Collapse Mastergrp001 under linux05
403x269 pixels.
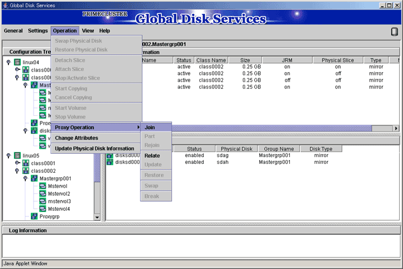(25, 178)
